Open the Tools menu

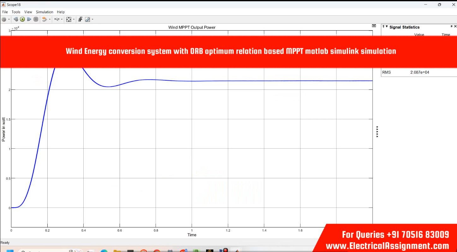16,12
